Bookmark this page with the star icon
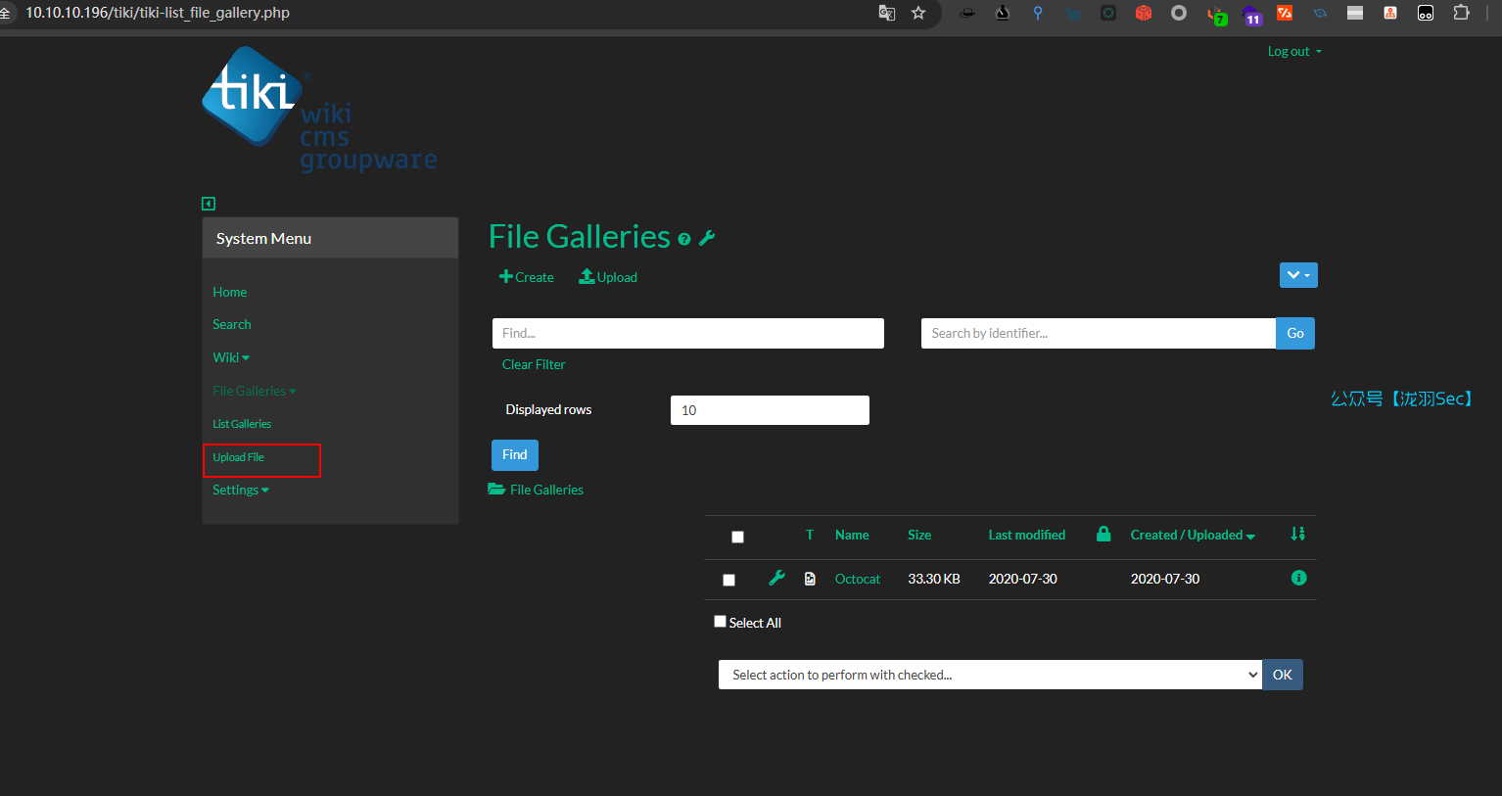Viewport: 1502px width, 796px height. point(918,13)
